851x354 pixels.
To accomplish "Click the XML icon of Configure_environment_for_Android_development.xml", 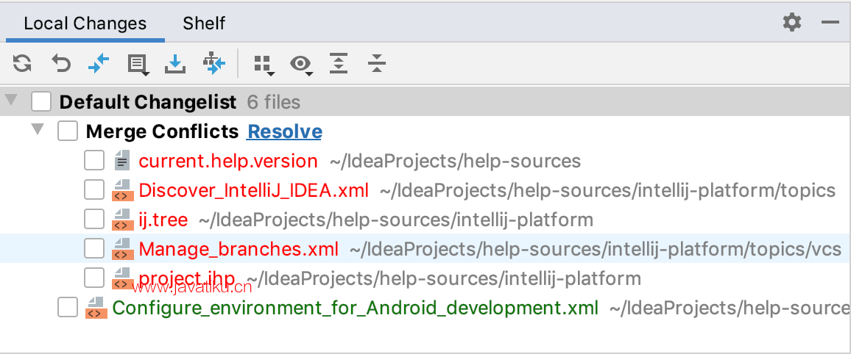I will tap(96, 308).
